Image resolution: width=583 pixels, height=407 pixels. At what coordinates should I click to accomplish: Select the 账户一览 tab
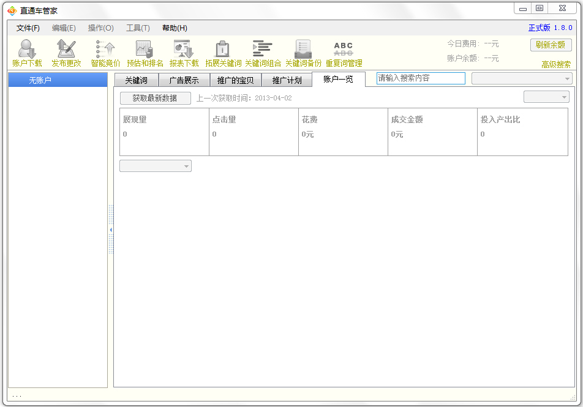coord(338,79)
